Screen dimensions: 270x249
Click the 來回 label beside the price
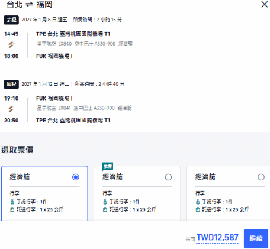(190, 240)
